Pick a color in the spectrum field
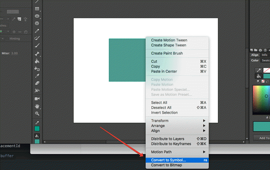270x170 pixels. click(261, 99)
